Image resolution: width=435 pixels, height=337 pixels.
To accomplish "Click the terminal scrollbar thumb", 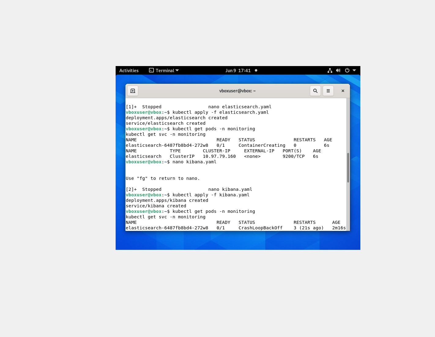I will click(348, 168).
